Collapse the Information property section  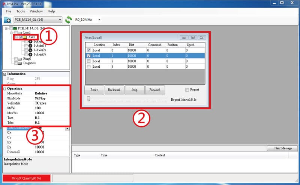click(5, 74)
